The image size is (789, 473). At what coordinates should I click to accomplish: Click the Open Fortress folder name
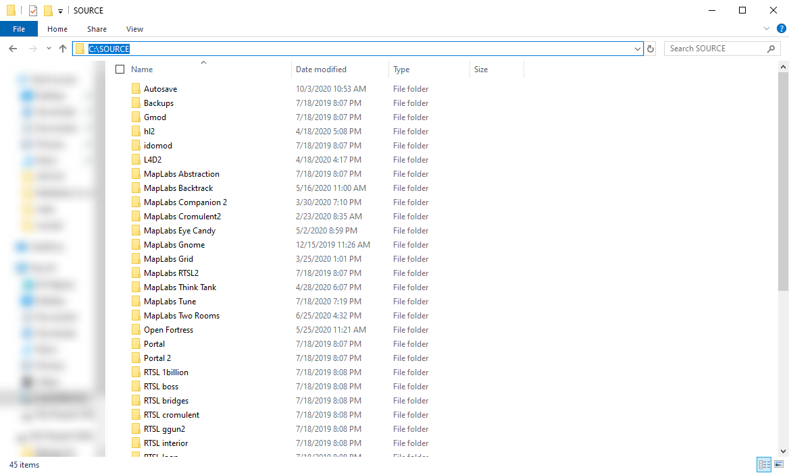pos(169,330)
